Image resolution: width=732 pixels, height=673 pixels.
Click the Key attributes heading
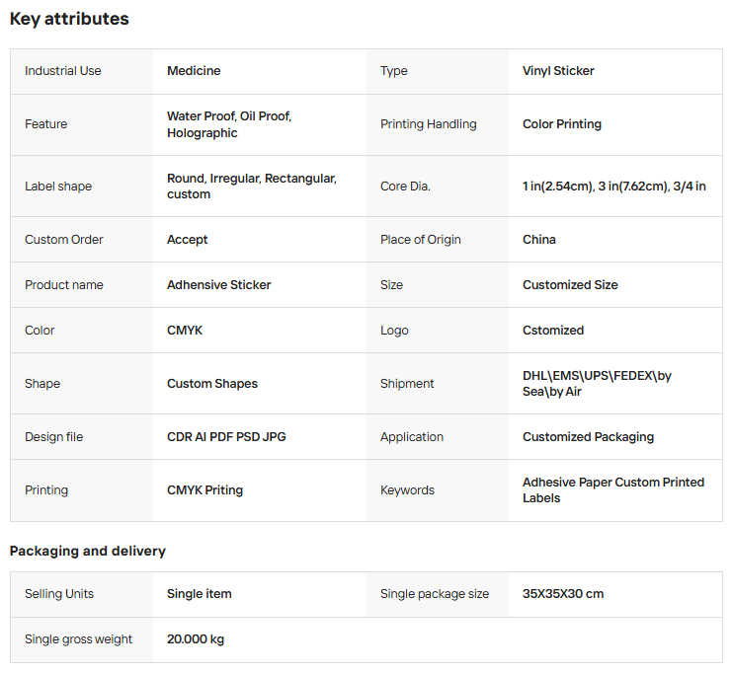(69, 19)
